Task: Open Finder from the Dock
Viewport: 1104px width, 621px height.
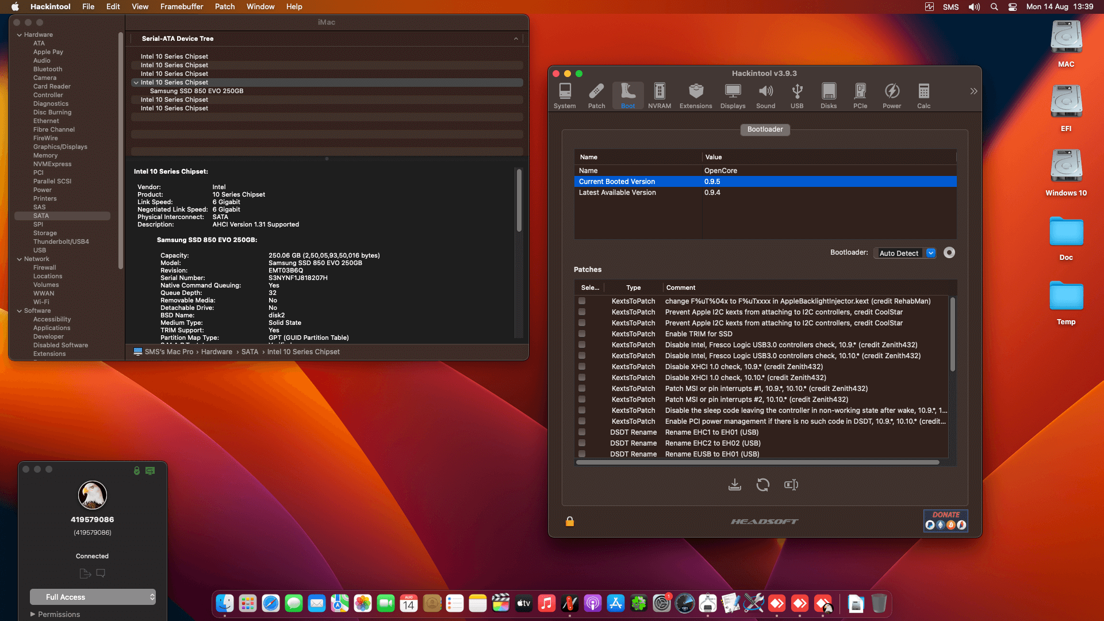Action: (225, 603)
